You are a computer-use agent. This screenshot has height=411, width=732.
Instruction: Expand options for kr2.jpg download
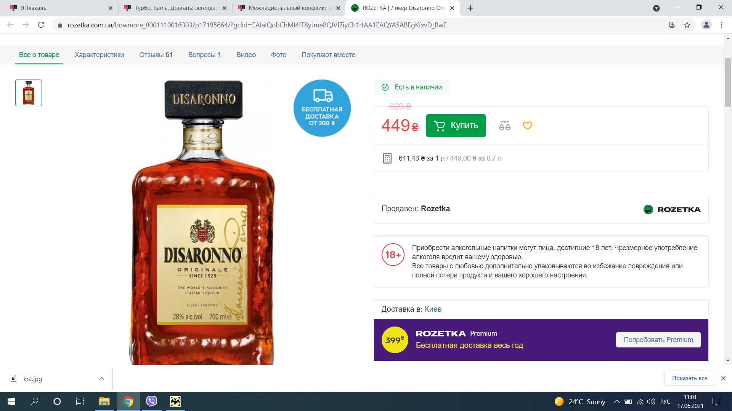pos(101,379)
